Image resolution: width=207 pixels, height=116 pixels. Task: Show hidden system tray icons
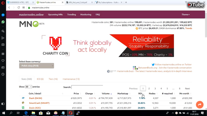click(x=173, y=113)
